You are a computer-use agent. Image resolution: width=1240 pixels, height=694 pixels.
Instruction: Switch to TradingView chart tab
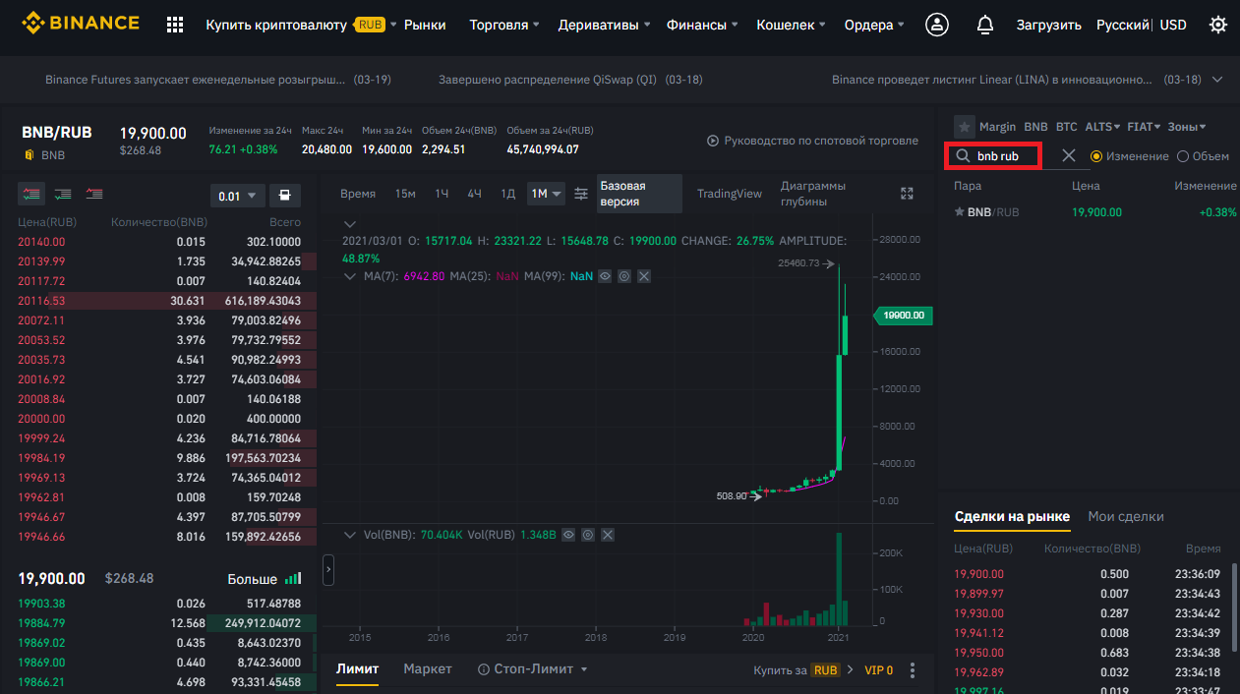pos(730,194)
